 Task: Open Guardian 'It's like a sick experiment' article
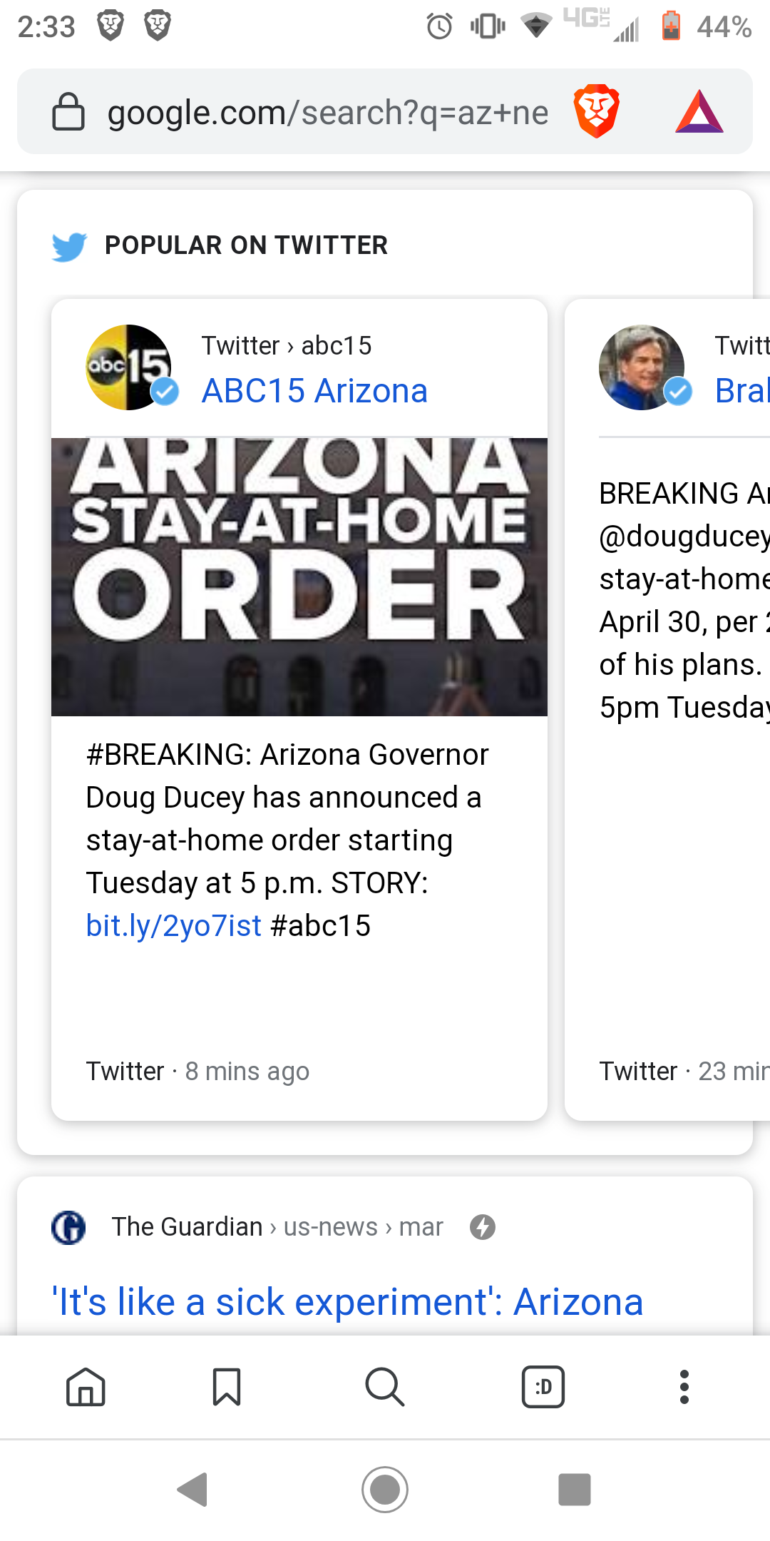click(x=347, y=1302)
